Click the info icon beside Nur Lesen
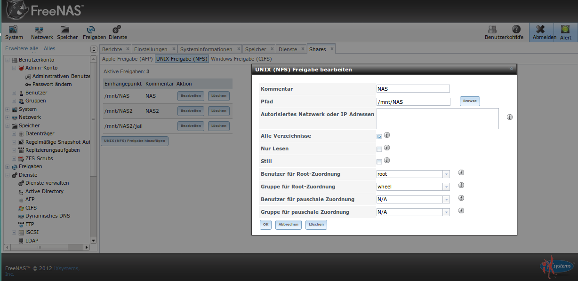This screenshot has height=281, width=578. pyautogui.click(x=387, y=148)
